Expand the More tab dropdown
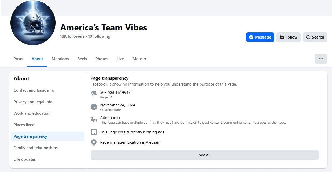This screenshot has width=332, height=172. (x=139, y=59)
